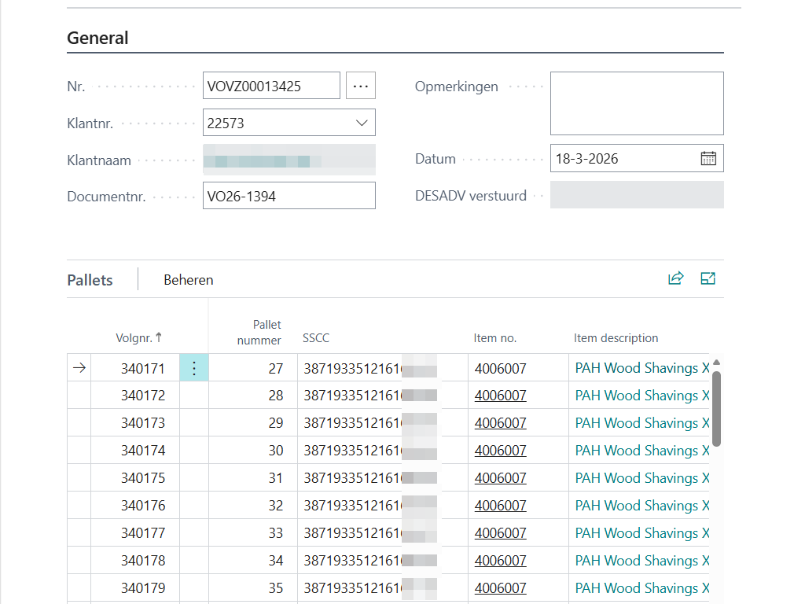805x604 pixels.
Task: Open the calendar picker for Datum
Action: [708, 158]
